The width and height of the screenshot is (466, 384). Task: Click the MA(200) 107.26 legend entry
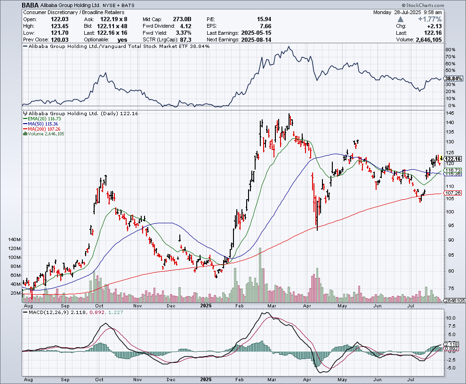pos(42,129)
